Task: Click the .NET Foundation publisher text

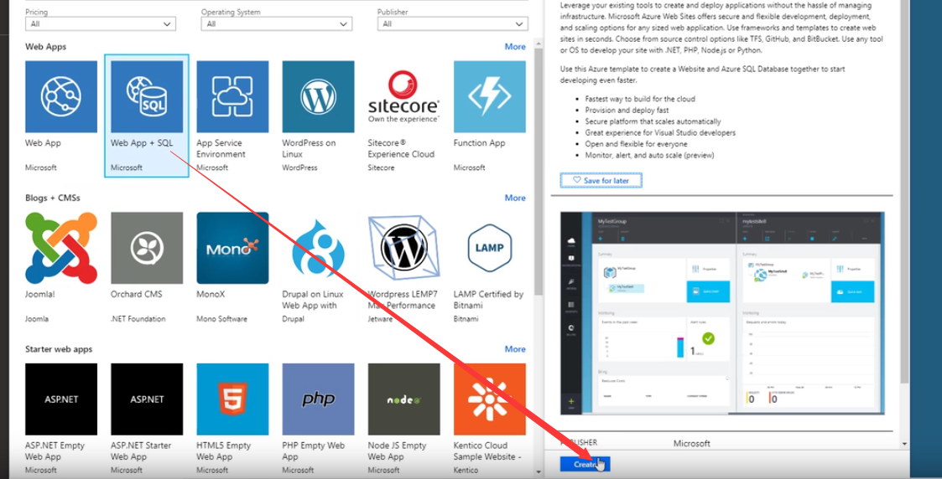Action: tap(138, 319)
